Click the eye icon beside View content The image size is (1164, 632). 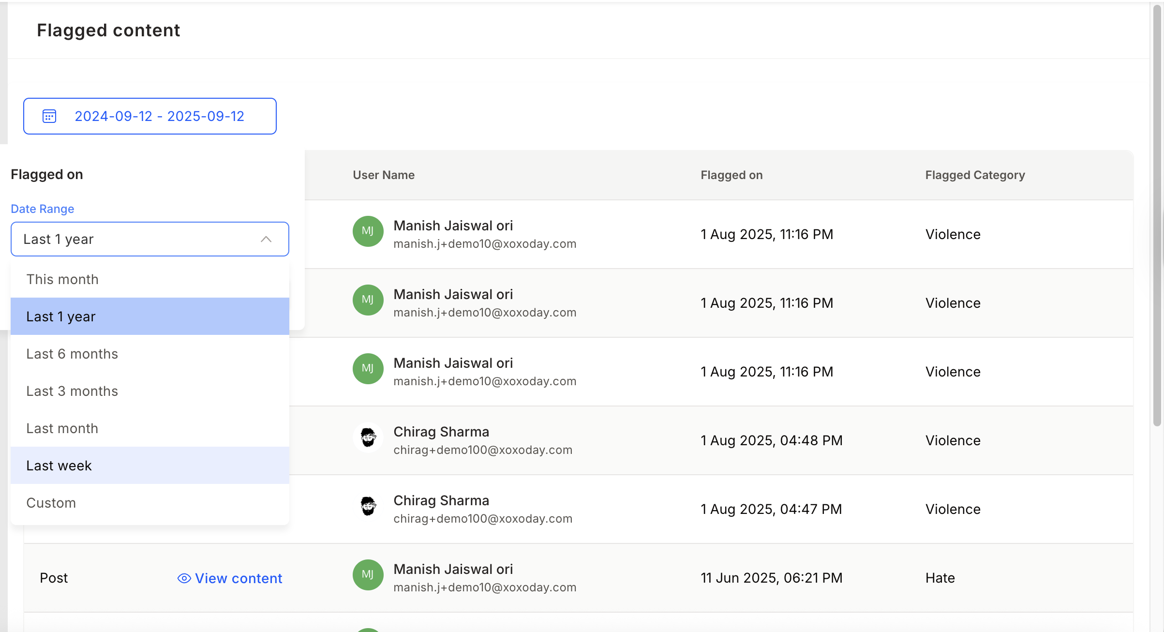[x=184, y=578]
